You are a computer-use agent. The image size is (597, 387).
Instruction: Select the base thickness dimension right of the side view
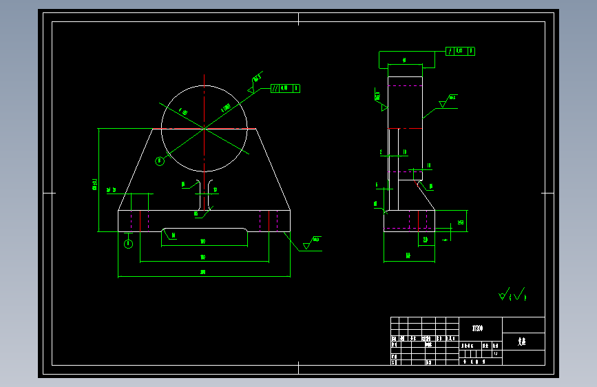pos(461,222)
